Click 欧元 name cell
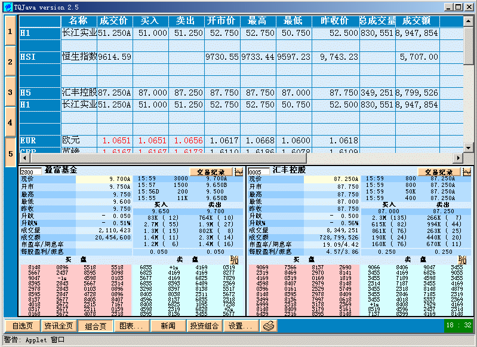Viewport: 477px width, 347px height. pyautogui.click(x=79, y=140)
